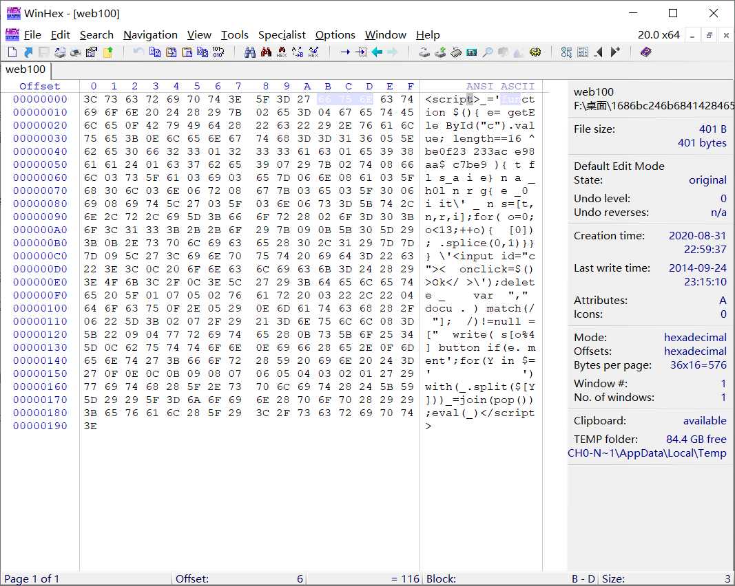Click the Replace Text A-to-B icon
The width and height of the screenshot is (735, 586).
tap(298, 52)
